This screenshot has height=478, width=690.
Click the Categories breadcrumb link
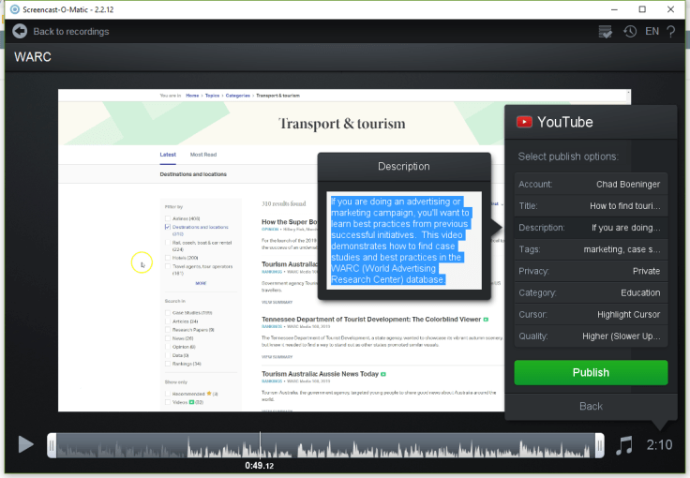tap(237, 96)
